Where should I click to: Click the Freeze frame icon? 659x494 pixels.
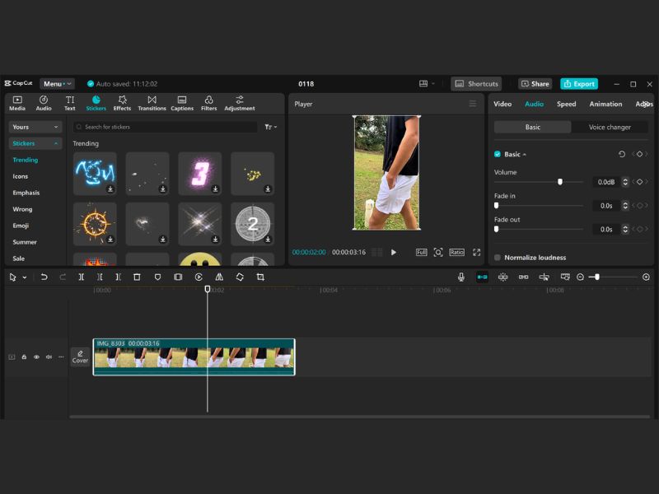(178, 277)
